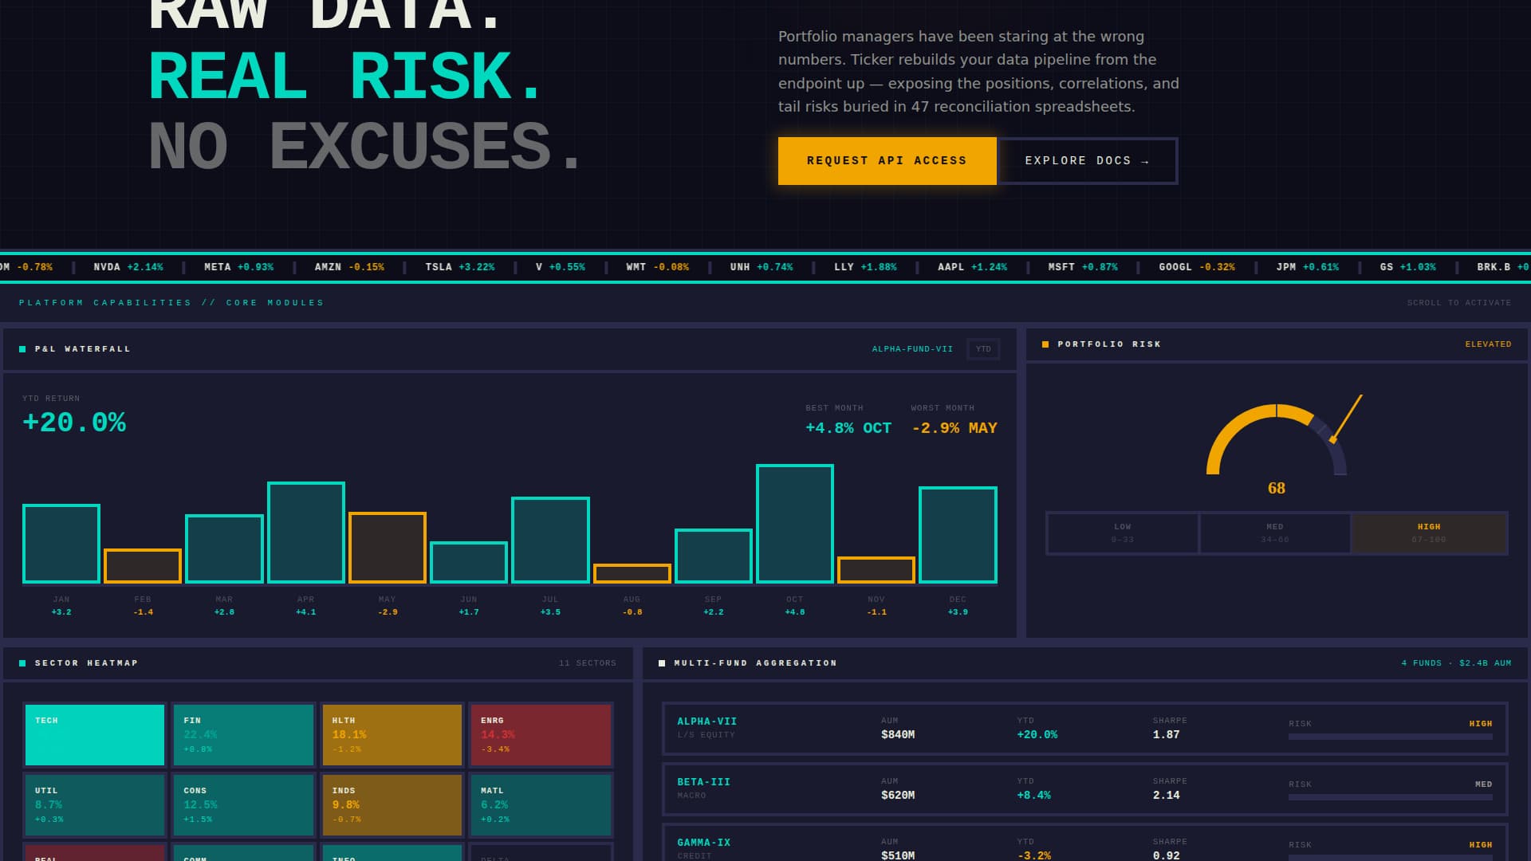Click the UNH +0.74% ticker item
Screen dimensions: 1531x861
coord(762,267)
